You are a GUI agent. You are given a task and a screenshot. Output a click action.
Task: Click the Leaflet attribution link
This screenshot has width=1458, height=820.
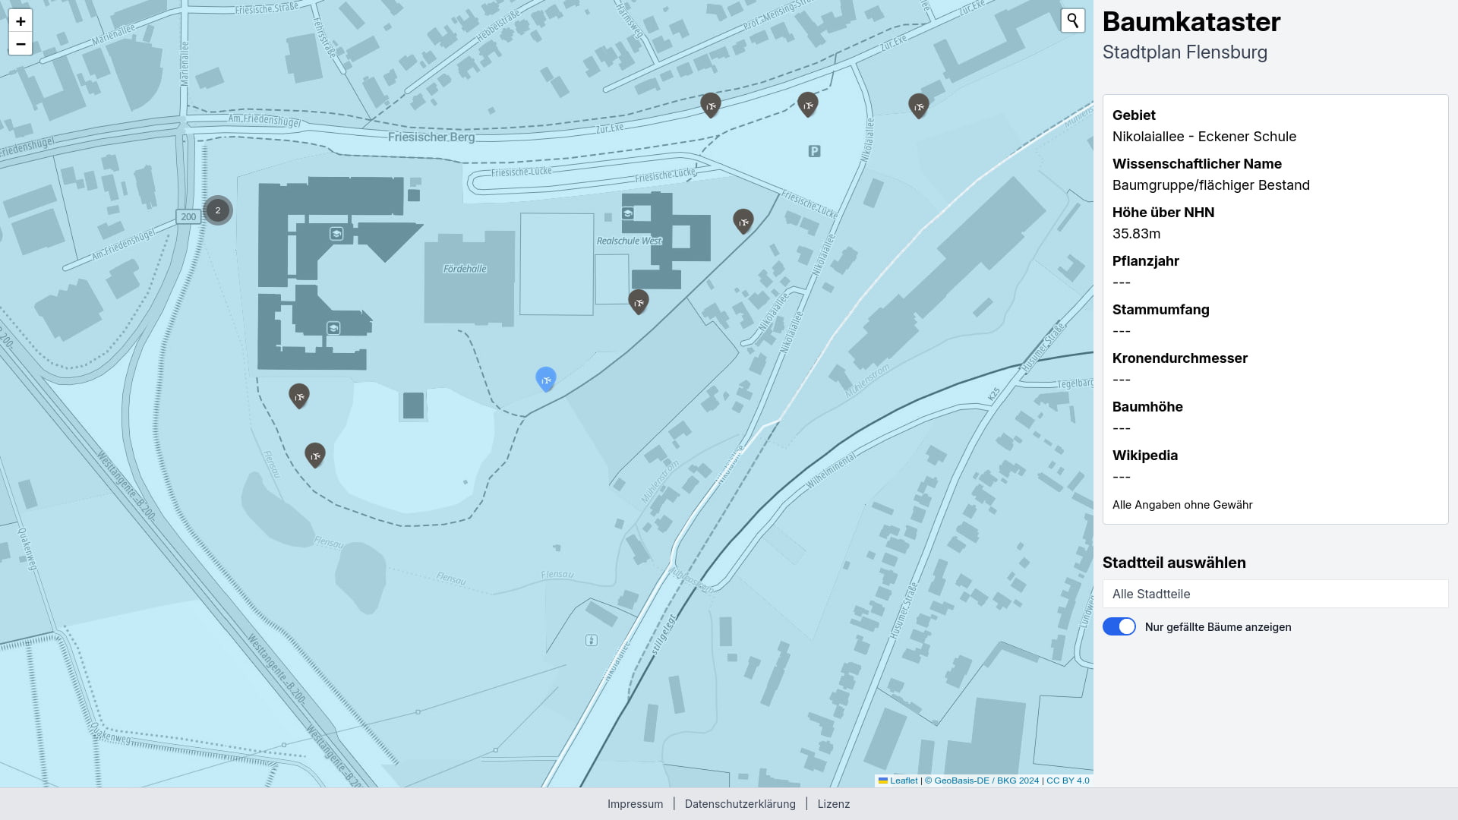point(903,781)
